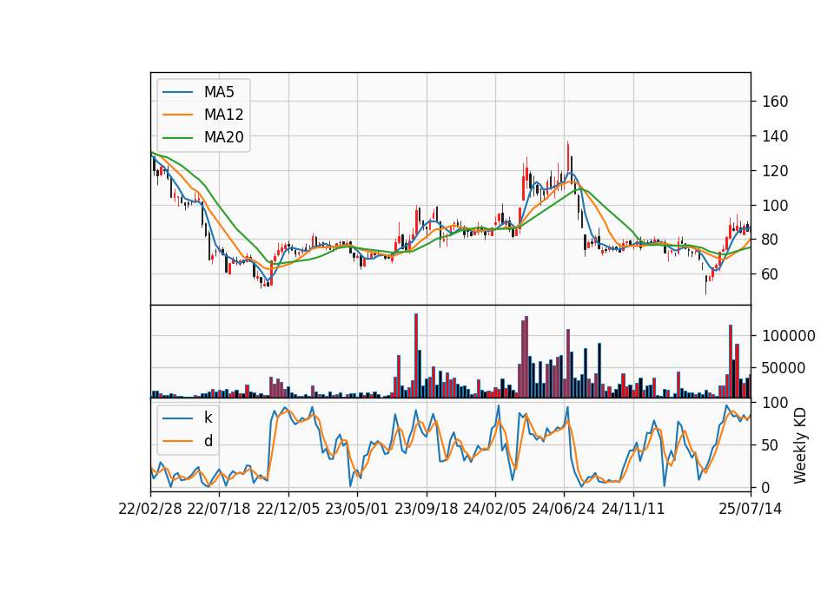834x599 pixels.
Task: Click the 24/11/11 date tick label
Action: pos(633,509)
